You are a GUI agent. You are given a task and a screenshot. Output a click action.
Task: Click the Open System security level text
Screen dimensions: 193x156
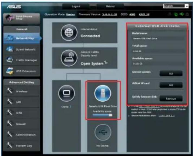[x=92, y=64]
